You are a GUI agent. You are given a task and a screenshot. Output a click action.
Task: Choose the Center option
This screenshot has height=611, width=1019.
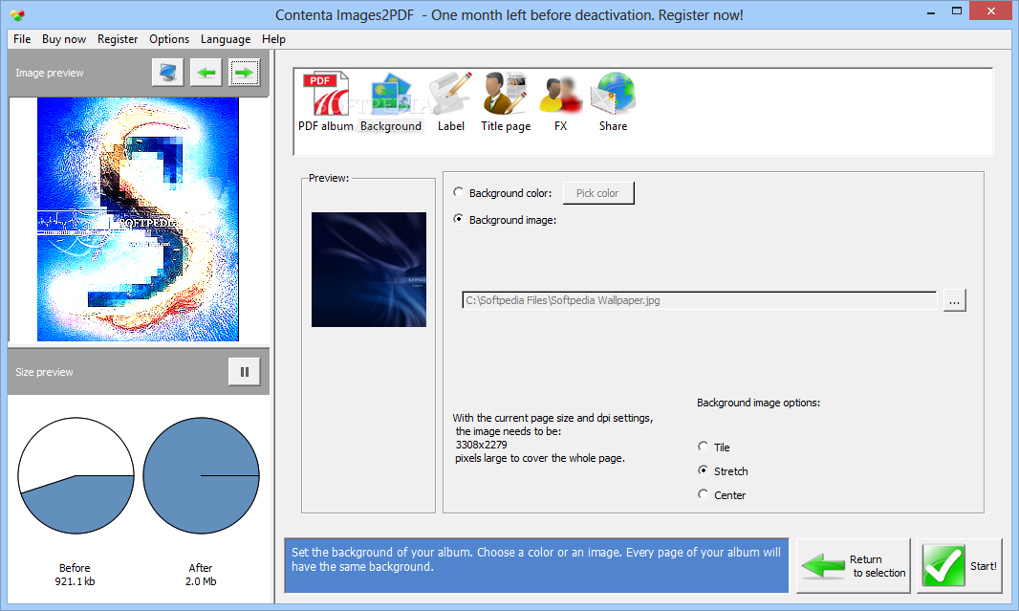704,494
